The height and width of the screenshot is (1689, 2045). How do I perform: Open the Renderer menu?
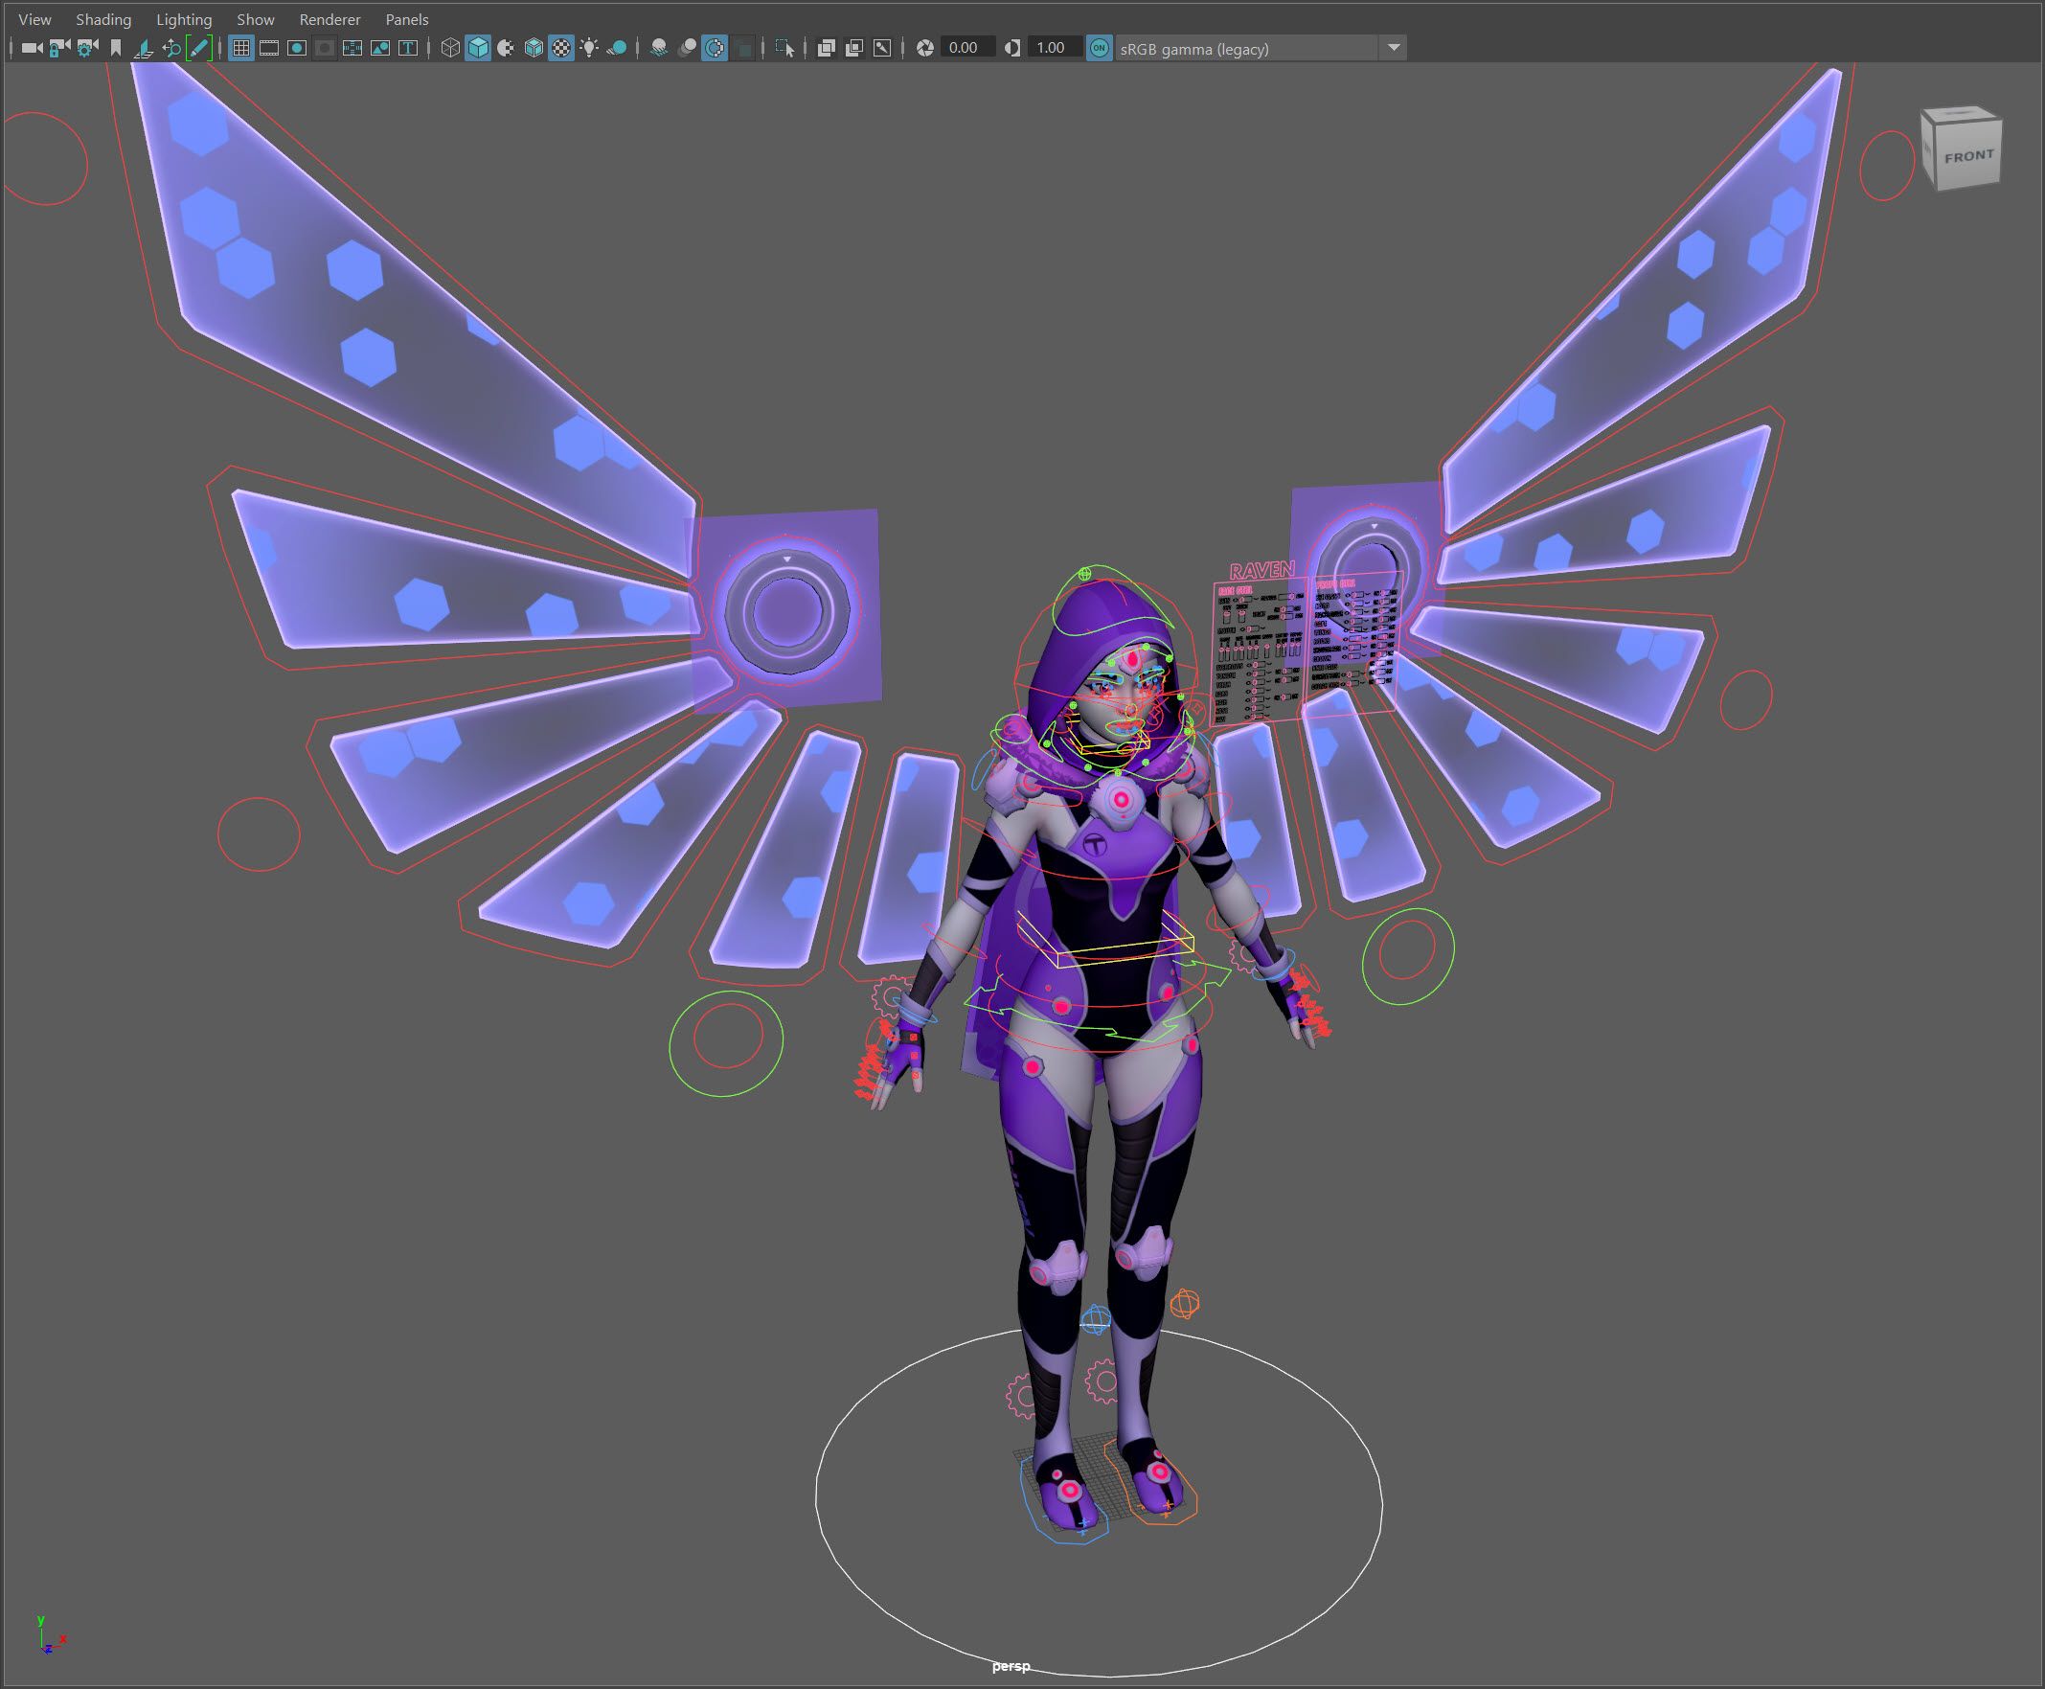tap(329, 19)
